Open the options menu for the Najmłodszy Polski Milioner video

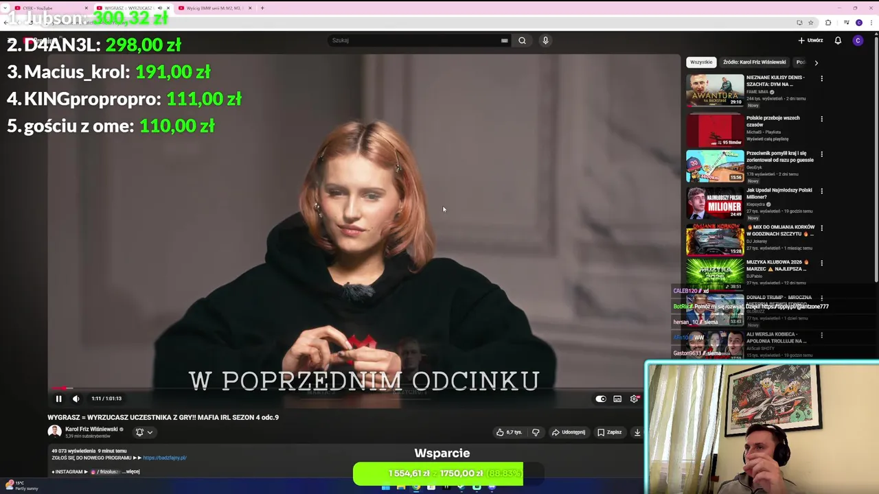tap(821, 191)
